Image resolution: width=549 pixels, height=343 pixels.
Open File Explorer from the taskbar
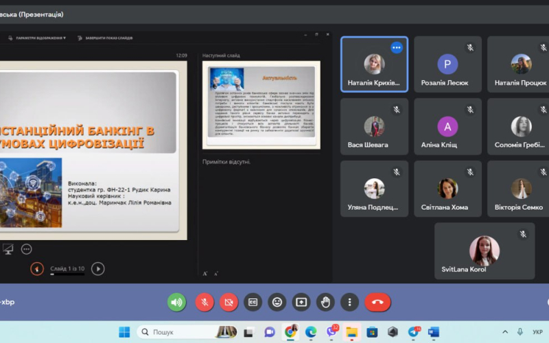[351, 332]
